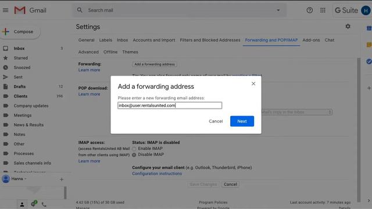Open Learn more under Forwarding
This screenshot has height=209, width=372.
(89, 70)
